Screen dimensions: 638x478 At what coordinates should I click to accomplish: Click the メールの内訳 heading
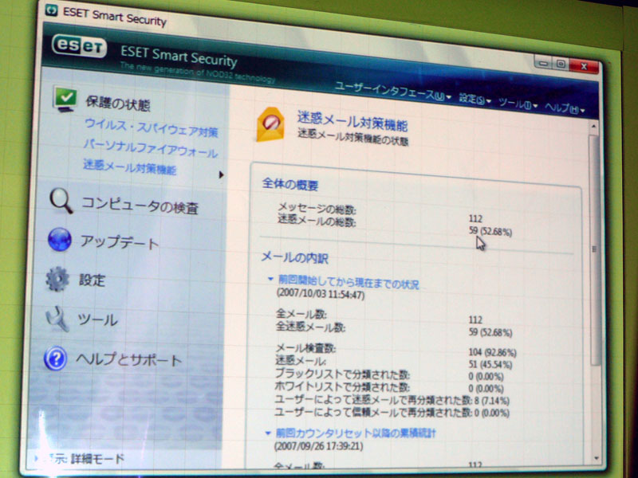pos(294,257)
